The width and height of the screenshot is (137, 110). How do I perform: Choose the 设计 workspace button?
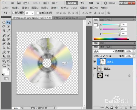coord(82,3)
